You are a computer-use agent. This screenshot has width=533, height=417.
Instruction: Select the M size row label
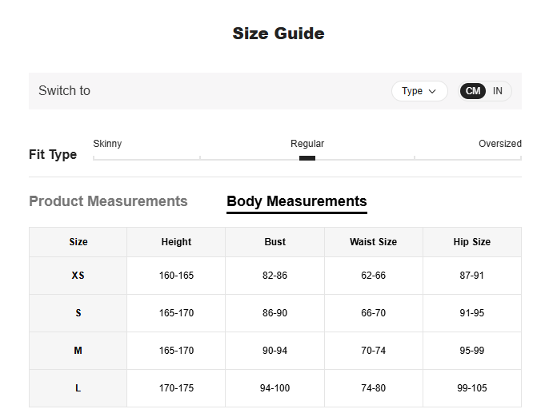pos(78,351)
